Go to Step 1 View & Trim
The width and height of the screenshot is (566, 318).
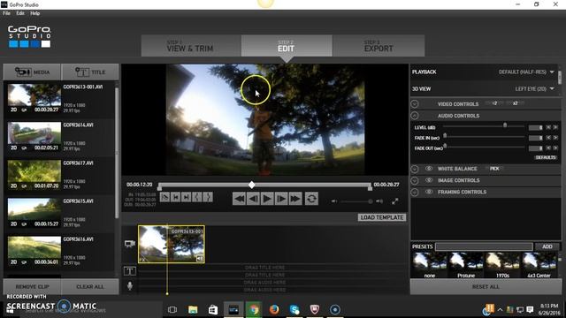pyautogui.click(x=191, y=46)
